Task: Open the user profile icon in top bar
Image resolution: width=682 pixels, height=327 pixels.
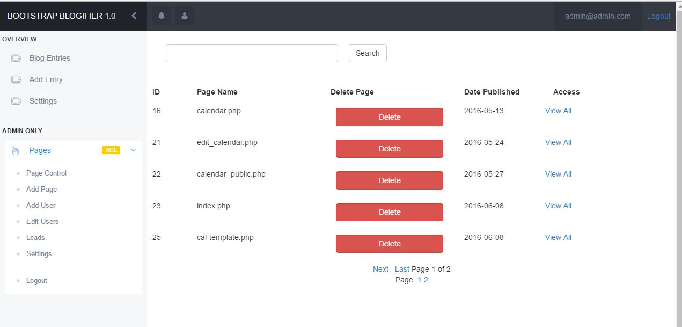Action: click(x=185, y=16)
